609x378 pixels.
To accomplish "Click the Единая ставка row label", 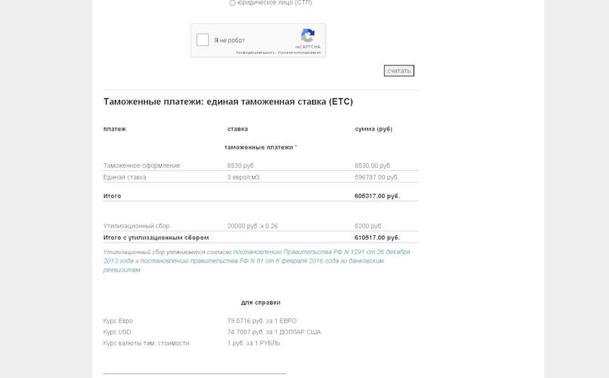I will click(x=125, y=177).
